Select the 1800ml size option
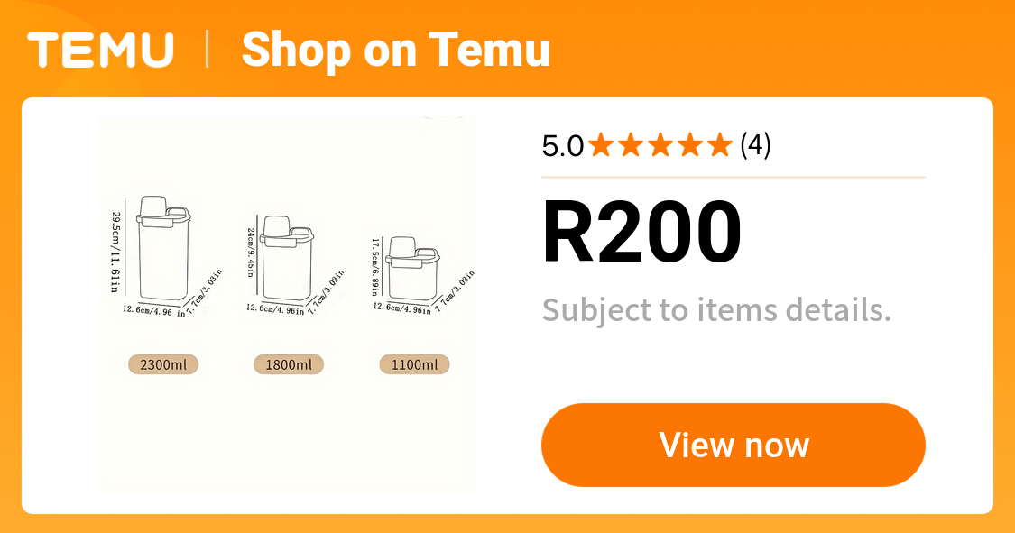This screenshot has height=533, width=1015. (x=288, y=364)
